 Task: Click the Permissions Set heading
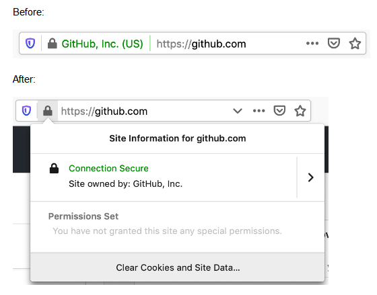[x=83, y=216]
